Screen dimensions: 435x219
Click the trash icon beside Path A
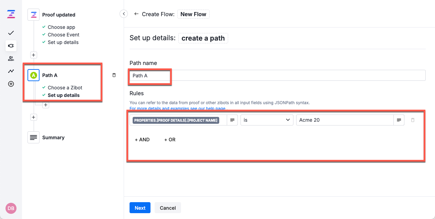[x=114, y=75]
